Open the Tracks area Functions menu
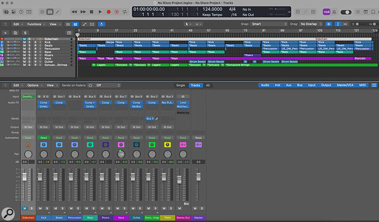Image resolution: width=379 pixels, height=222 pixels. pyautogui.click(x=36, y=24)
